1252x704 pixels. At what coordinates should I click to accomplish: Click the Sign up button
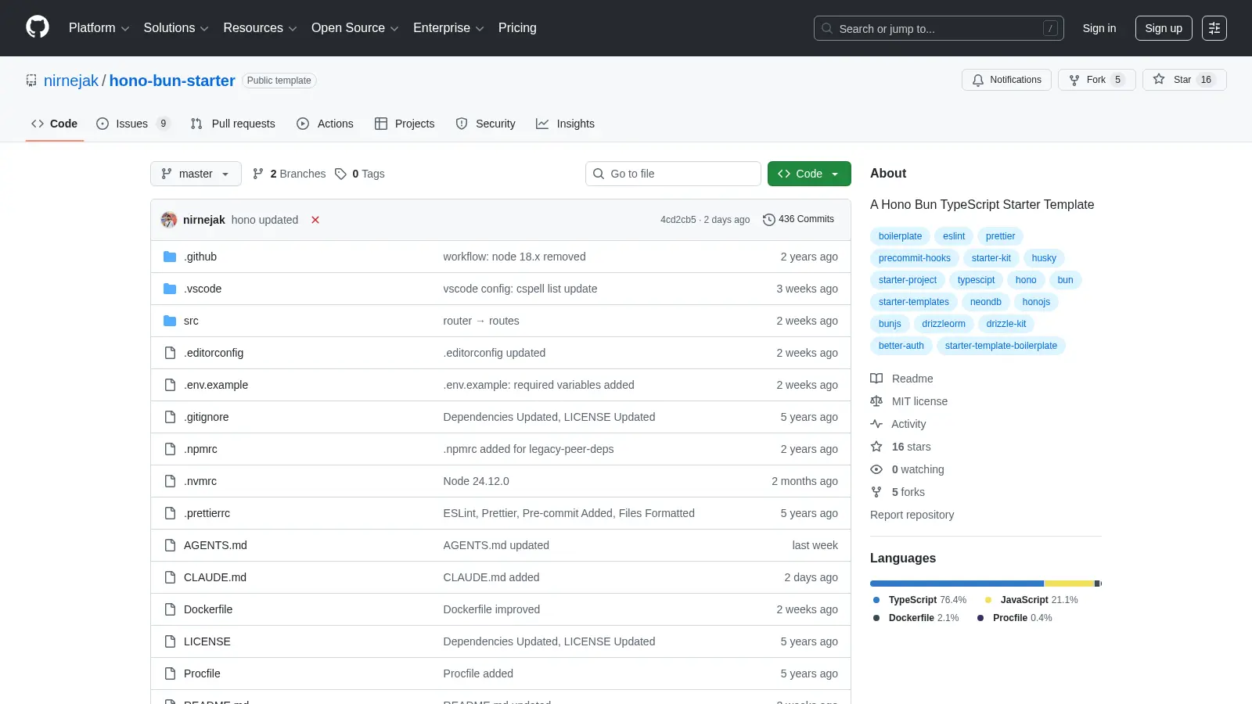tap(1164, 28)
